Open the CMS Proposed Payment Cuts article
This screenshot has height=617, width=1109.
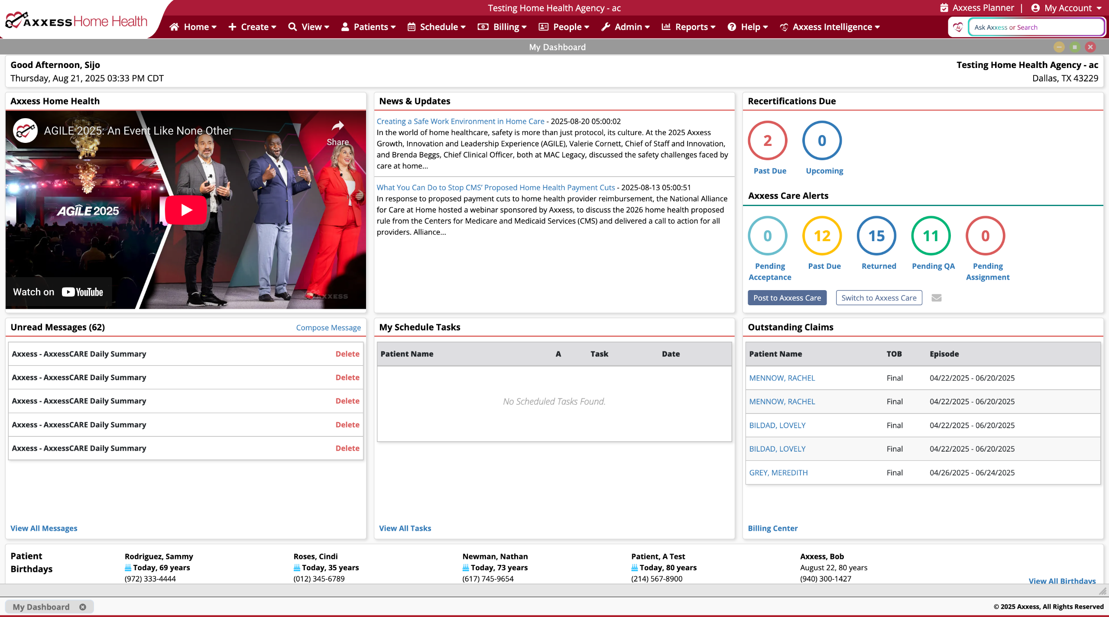coord(496,187)
